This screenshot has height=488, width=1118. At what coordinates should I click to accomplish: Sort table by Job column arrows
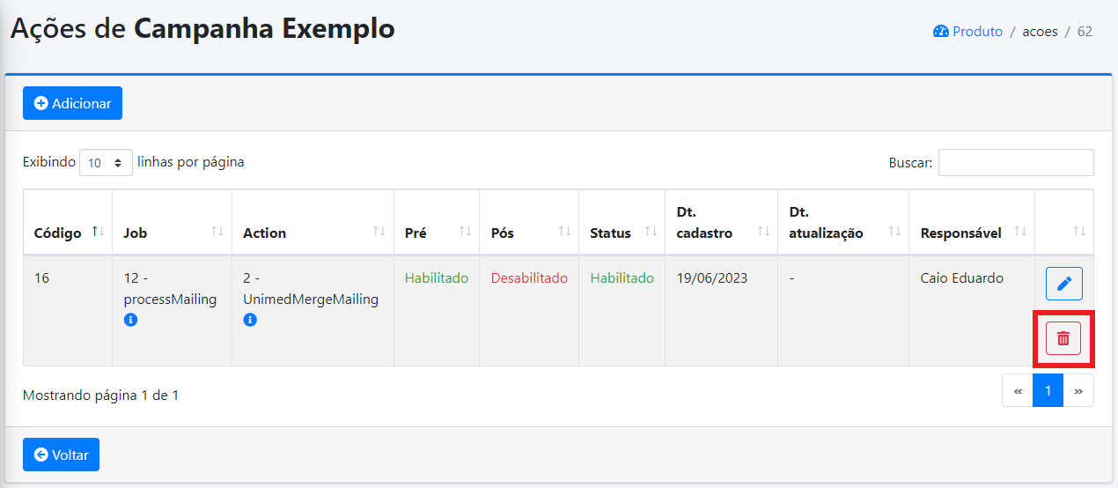(217, 232)
